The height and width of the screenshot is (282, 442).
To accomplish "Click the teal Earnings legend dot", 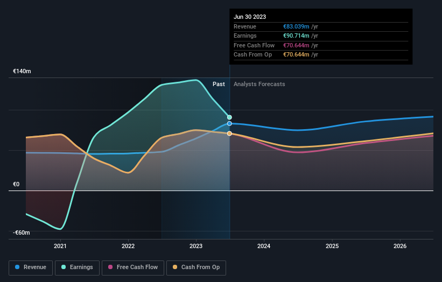I will point(64,267).
